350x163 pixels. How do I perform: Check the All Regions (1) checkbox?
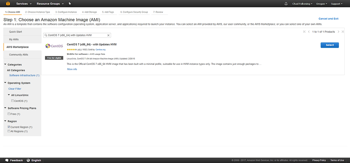point(9,131)
